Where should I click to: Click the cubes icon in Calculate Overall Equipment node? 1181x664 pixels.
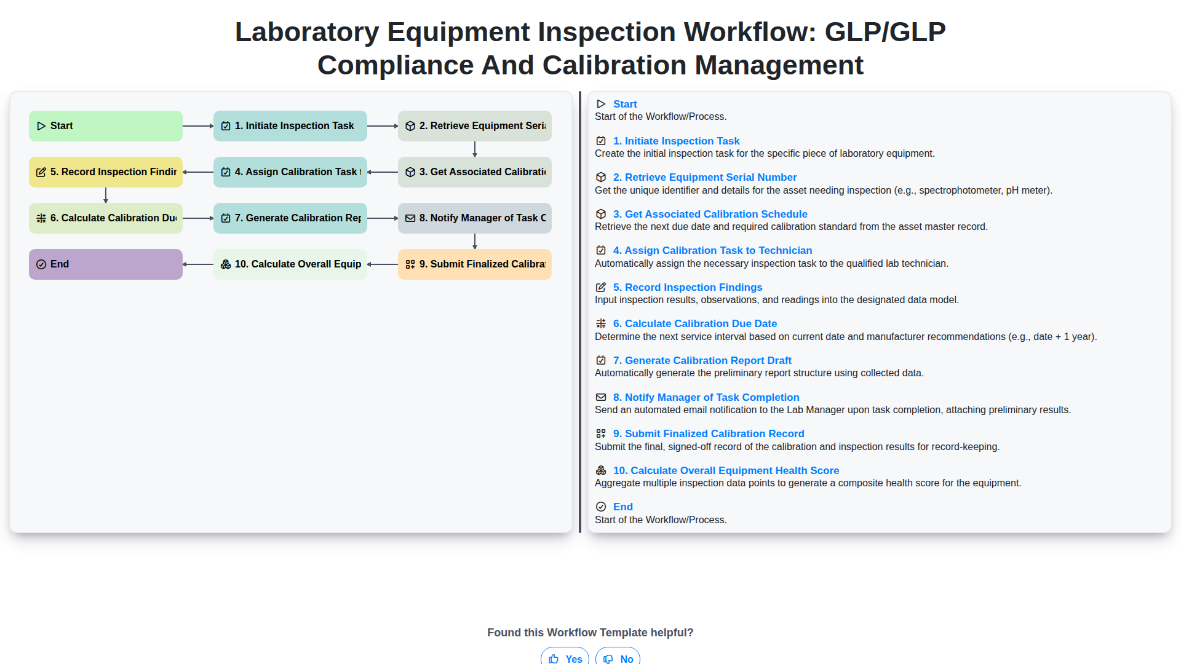point(226,264)
